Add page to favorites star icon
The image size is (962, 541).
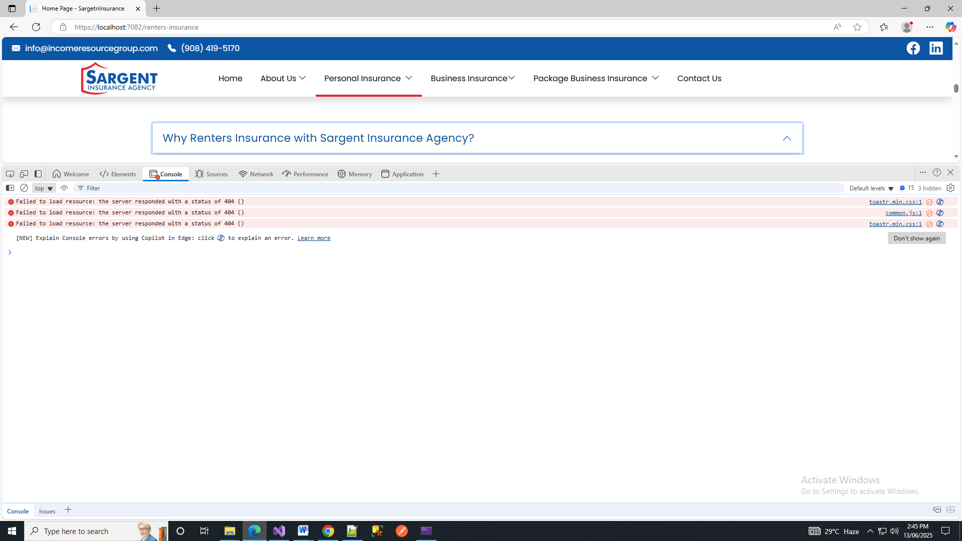(x=857, y=27)
